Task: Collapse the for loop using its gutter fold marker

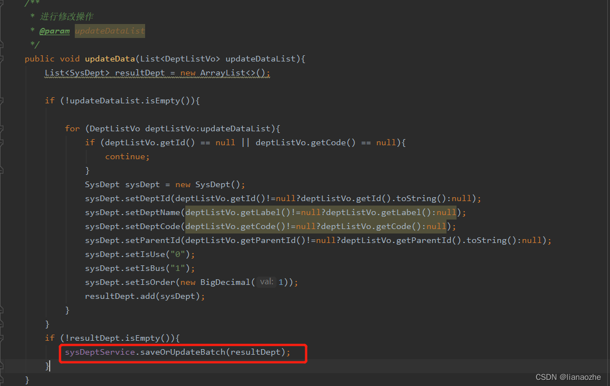Action: pyautogui.click(x=2, y=128)
